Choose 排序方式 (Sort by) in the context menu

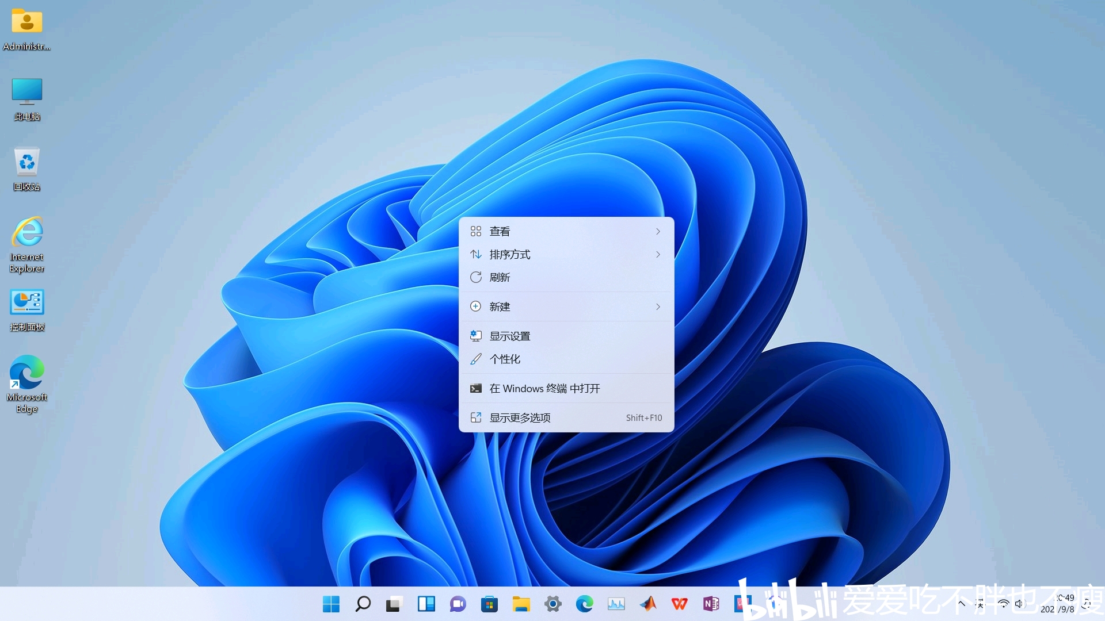566,254
